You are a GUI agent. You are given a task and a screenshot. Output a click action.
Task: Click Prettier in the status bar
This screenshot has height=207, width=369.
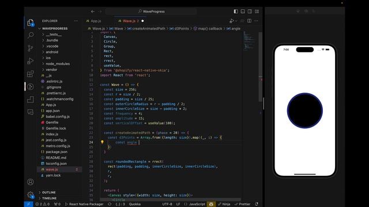click(x=243, y=204)
